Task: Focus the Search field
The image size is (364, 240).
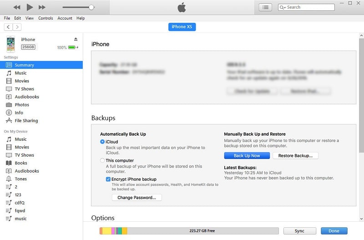Action: (306, 7)
